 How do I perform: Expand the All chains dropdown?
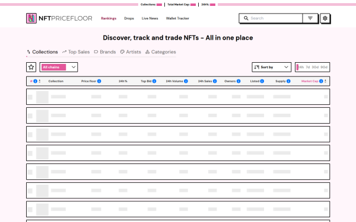[59, 67]
